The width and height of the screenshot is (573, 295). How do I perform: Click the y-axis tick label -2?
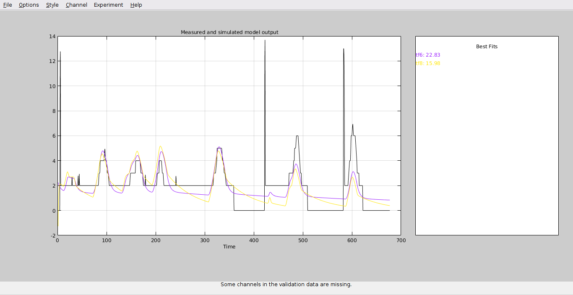[x=53, y=236]
